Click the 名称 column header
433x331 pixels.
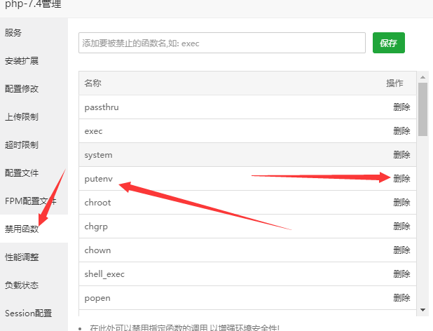click(92, 83)
